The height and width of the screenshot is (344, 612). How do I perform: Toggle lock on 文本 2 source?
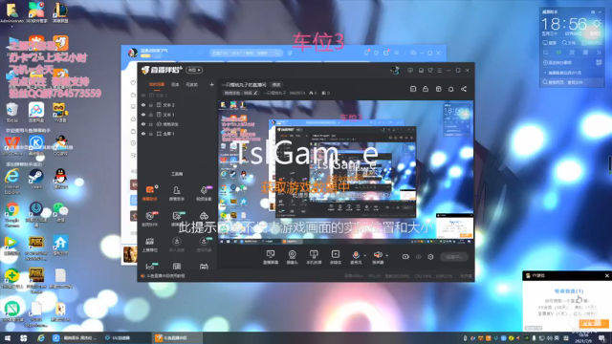pyautogui.click(x=151, y=105)
